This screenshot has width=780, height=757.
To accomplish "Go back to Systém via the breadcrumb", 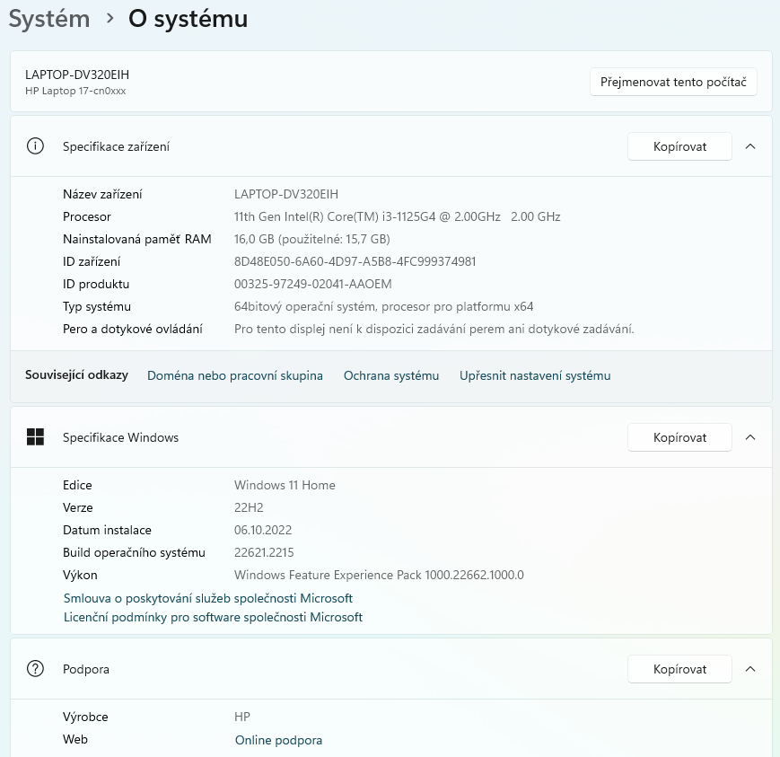I will tap(49, 19).
